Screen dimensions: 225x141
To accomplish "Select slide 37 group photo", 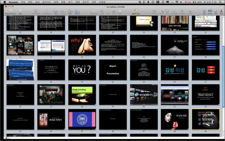I will [51, 95].
